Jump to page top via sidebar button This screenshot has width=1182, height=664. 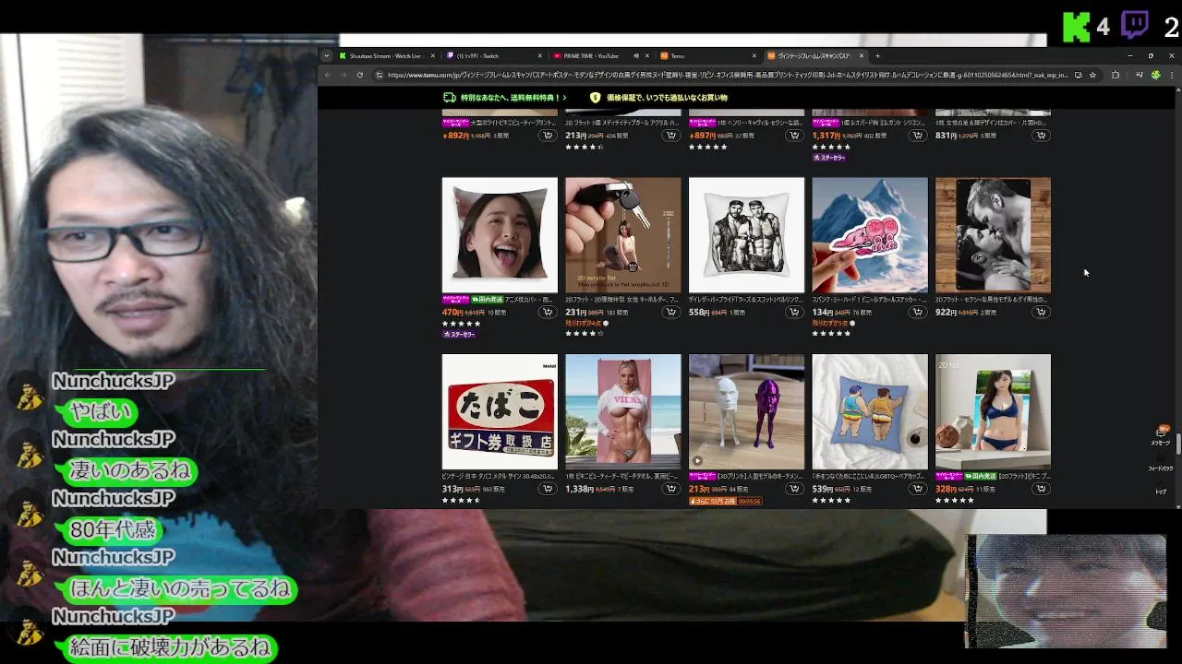(1161, 487)
